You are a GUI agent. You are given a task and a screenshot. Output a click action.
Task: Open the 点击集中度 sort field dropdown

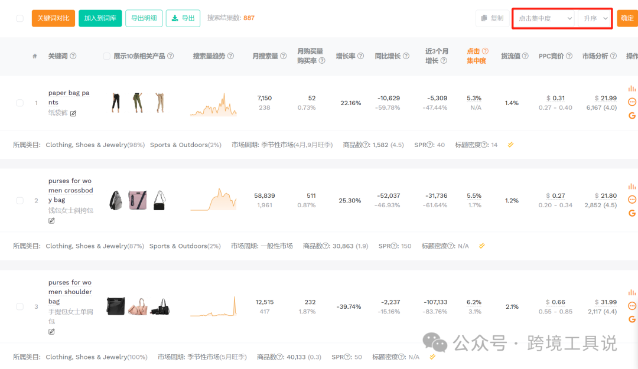tap(545, 18)
